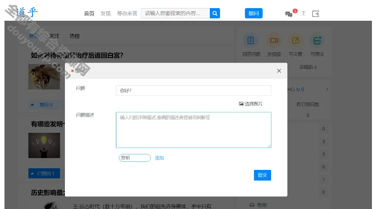
Task: Click into the 问题描述 textarea
Action: [194, 130]
